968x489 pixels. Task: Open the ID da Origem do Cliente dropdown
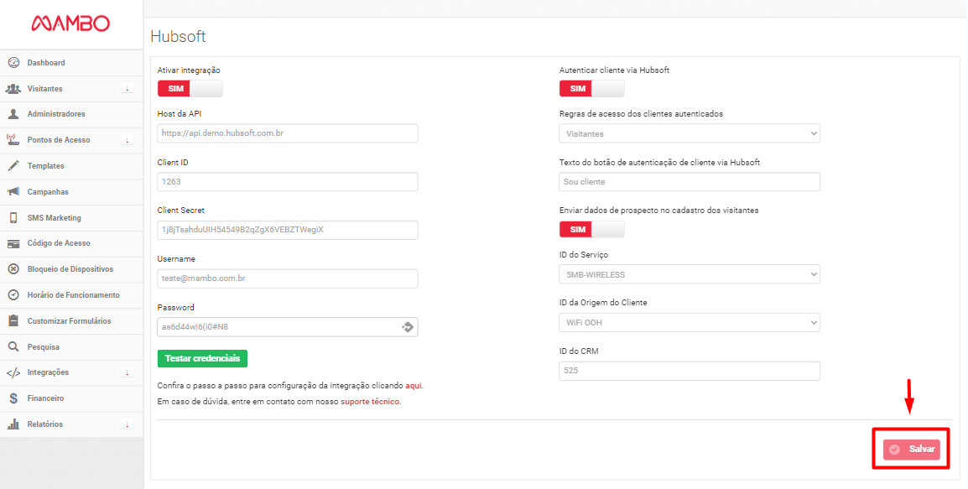(x=690, y=322)
